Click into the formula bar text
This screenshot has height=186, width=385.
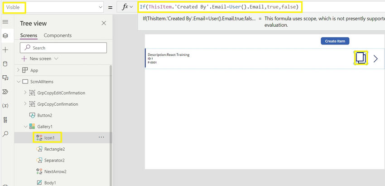(219, 7)
